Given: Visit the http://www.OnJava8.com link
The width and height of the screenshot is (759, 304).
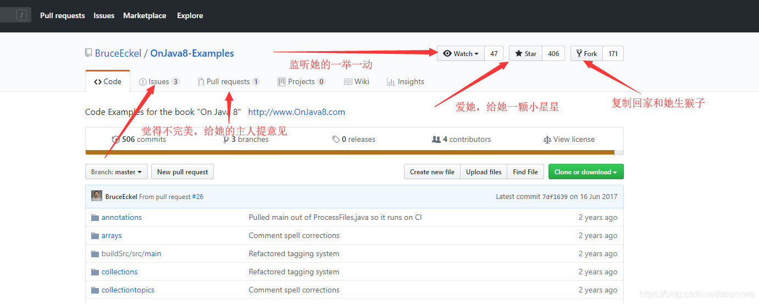Looking at the screenshot, I should pos(297,112).
